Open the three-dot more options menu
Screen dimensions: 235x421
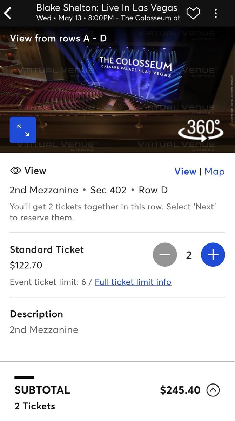pyautogui.click(x=216, y=13)
